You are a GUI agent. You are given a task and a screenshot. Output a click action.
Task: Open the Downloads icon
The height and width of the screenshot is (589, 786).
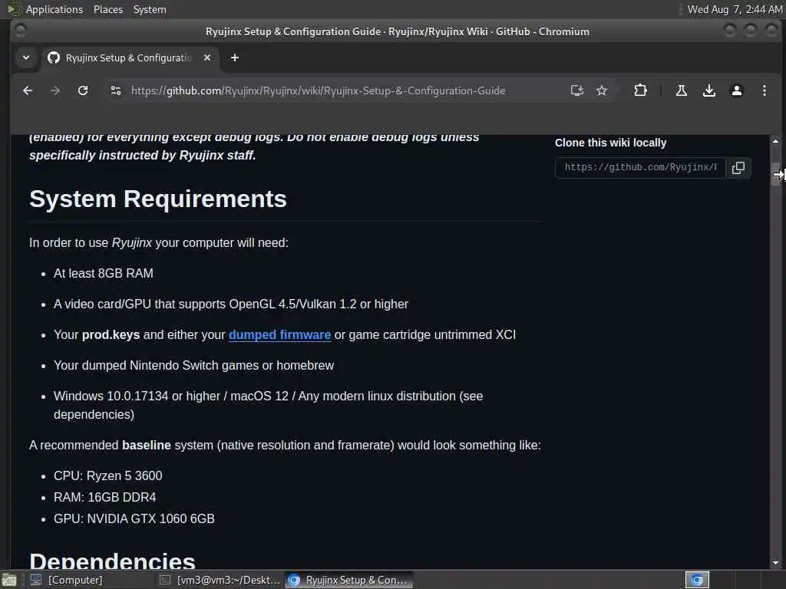tap(708, 90)
